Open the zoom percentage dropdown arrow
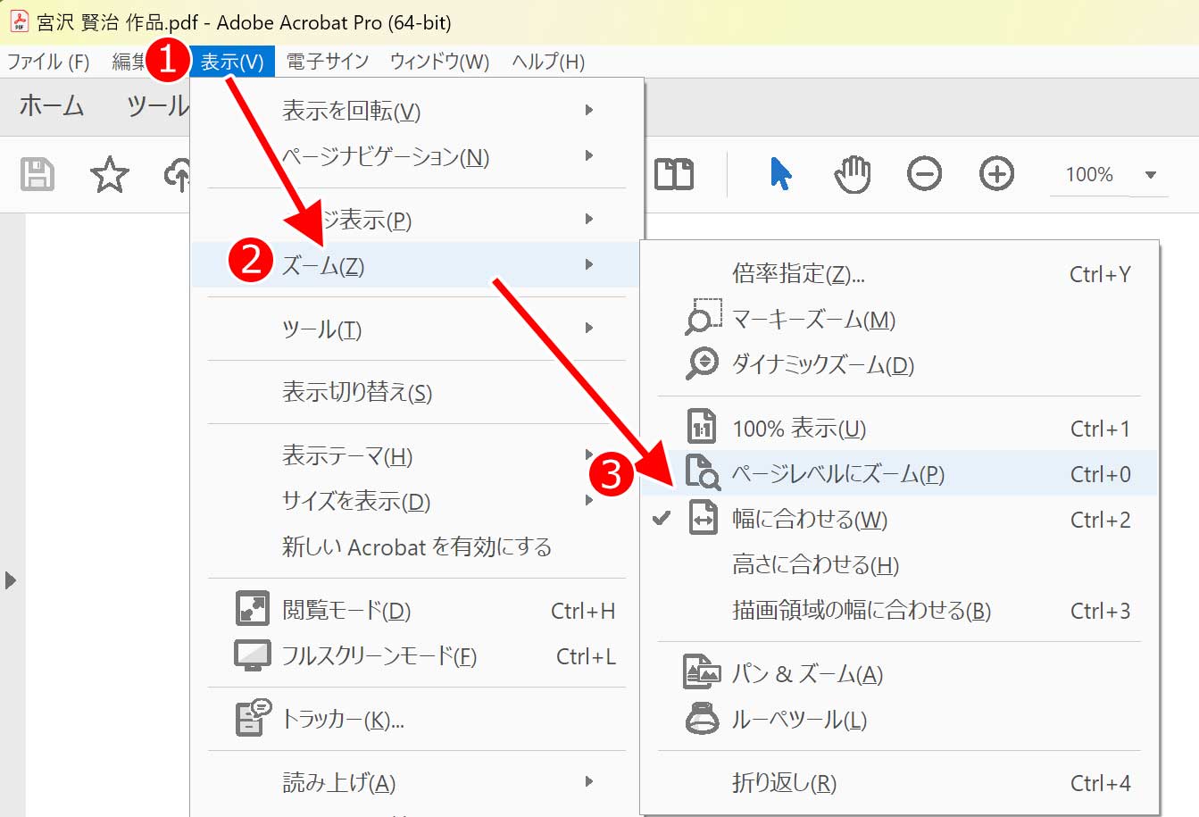This screenshot has height=817, width=1199. (1151, 174)
